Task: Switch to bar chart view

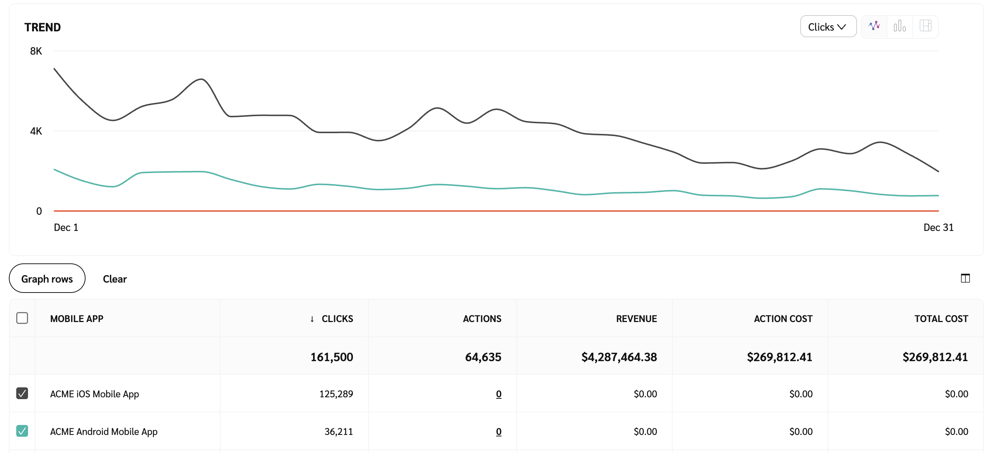Action: click(899, 26)
